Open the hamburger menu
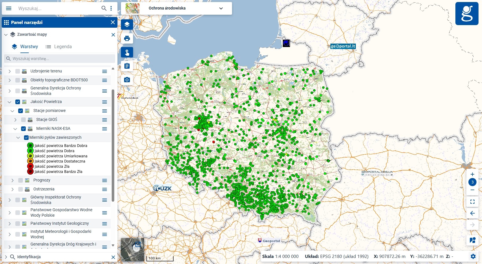Screen dimensions: 482x264 tap(9, 8)
